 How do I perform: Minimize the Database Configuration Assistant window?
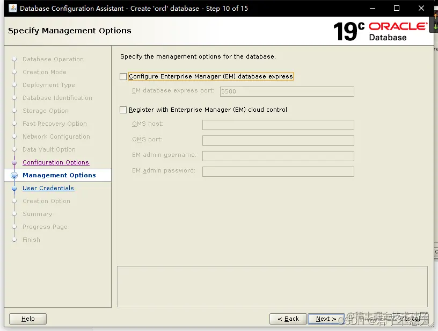[373, 8]
